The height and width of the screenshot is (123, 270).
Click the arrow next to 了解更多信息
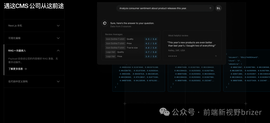tap(25, 69)
